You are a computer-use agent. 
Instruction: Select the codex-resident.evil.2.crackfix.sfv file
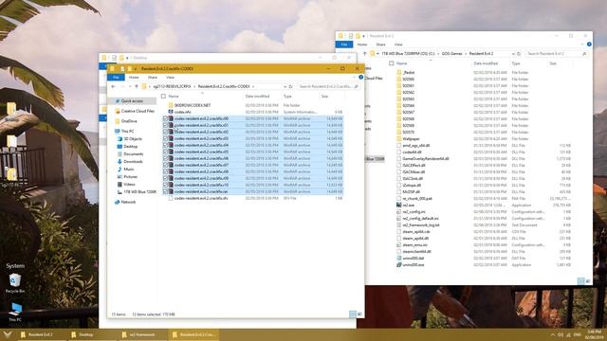(201, 198)
